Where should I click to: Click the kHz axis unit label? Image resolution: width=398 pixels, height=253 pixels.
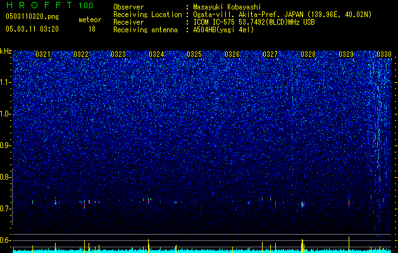click(x=6, y=51)
